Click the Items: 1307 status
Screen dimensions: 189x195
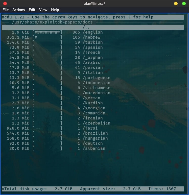click(162, 189)
